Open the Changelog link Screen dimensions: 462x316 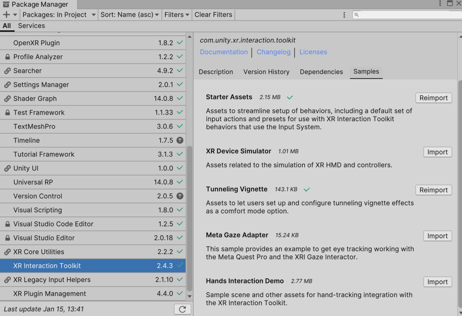pos(274,52)
